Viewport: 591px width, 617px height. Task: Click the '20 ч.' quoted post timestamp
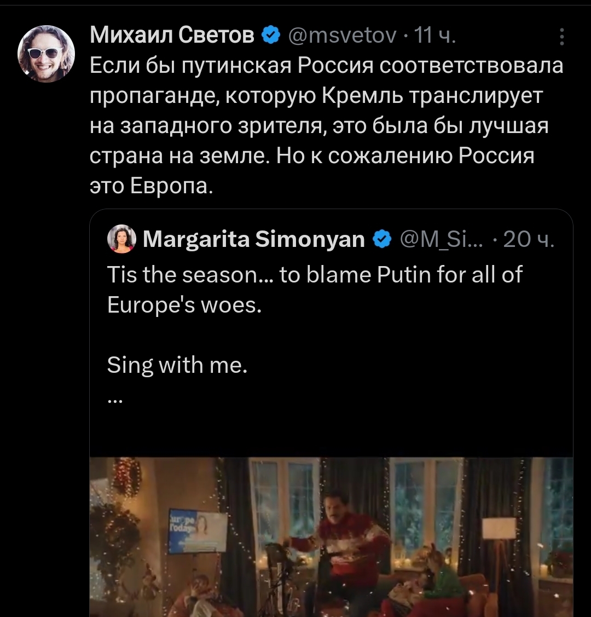pyautogui.click(x=528, y=239)
